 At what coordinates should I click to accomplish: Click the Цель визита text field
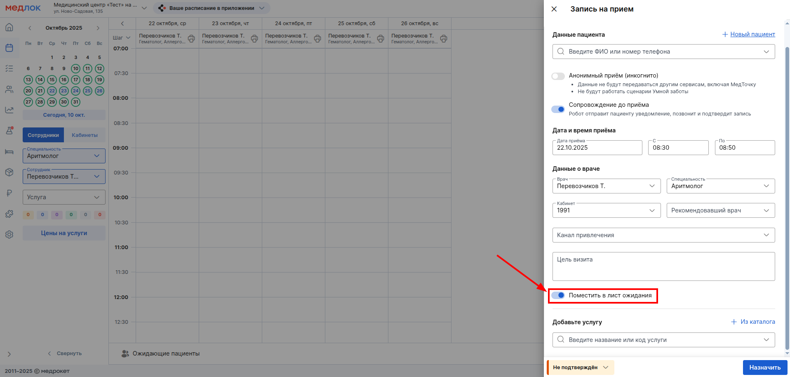(663, 266)
